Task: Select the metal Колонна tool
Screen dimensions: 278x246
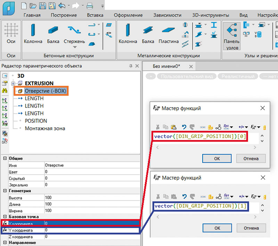Action: point(128,31)
